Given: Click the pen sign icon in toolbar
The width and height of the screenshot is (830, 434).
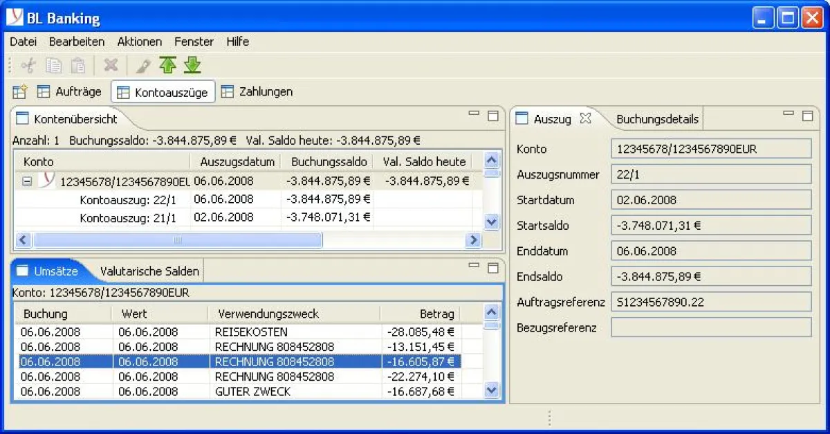Looking at the screenshot, I should point(142,66).
